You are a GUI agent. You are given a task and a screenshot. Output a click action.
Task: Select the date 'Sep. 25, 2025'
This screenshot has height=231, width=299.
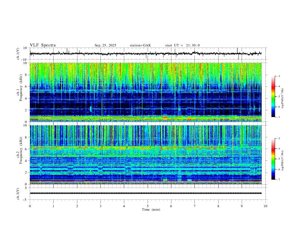coord(105,45)
